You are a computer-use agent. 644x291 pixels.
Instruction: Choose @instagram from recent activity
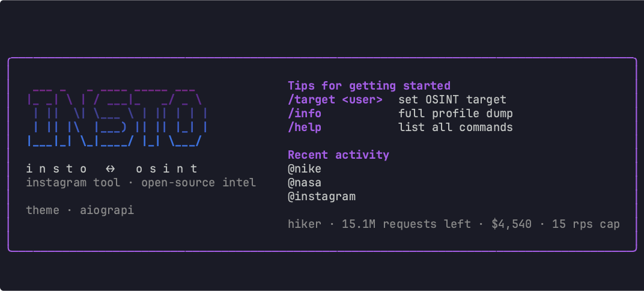click(321, 197)
